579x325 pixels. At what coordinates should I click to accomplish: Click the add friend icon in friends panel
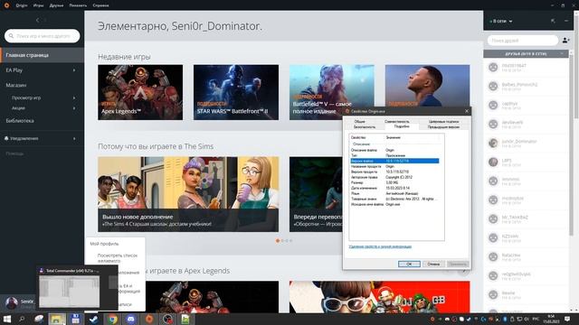click(565, 40)
